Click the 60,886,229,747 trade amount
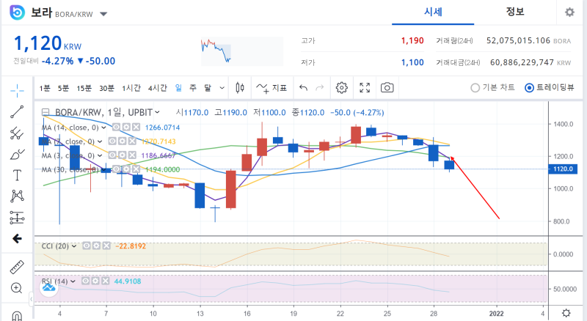The height and width of the screenshot is (321, 587). tap(522, 62)
